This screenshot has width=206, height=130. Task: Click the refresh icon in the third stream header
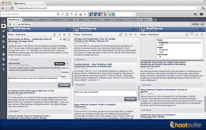[200, 29]
